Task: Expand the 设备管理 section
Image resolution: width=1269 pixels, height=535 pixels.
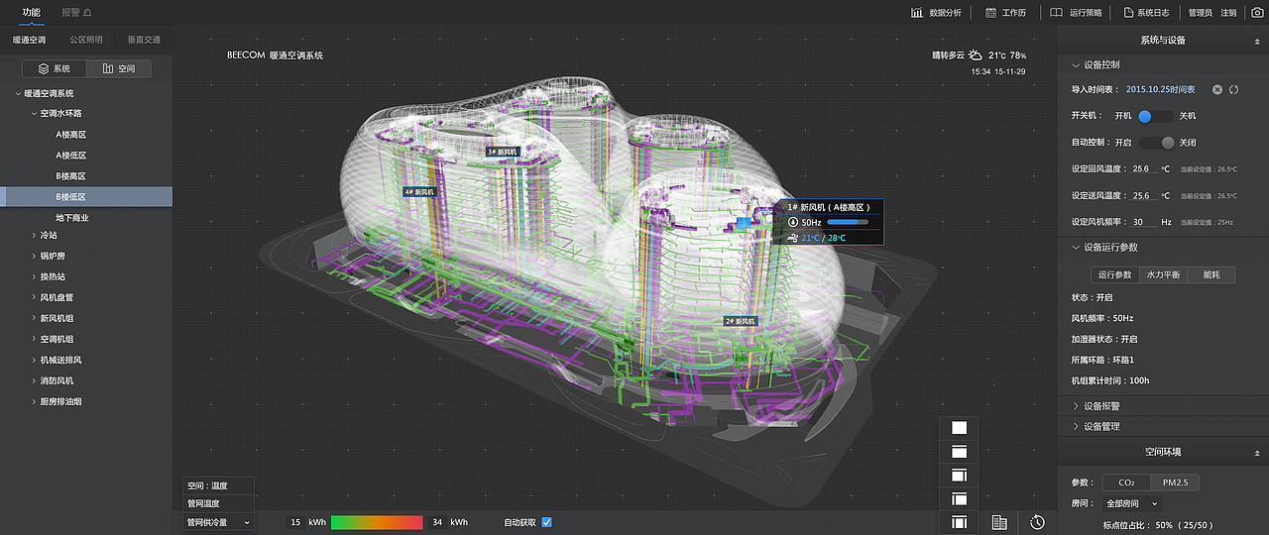Action: (1163, 426)
